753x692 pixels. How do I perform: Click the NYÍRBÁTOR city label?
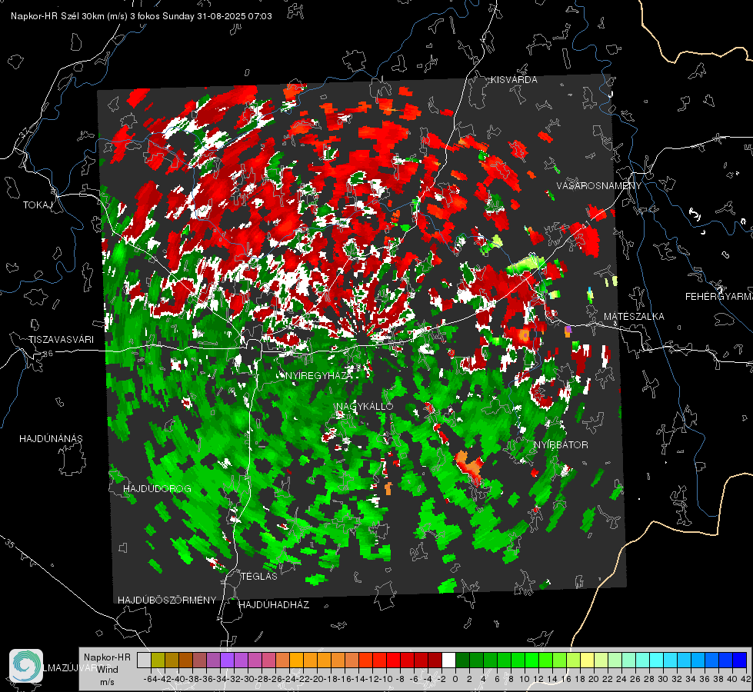pos(561,445)
